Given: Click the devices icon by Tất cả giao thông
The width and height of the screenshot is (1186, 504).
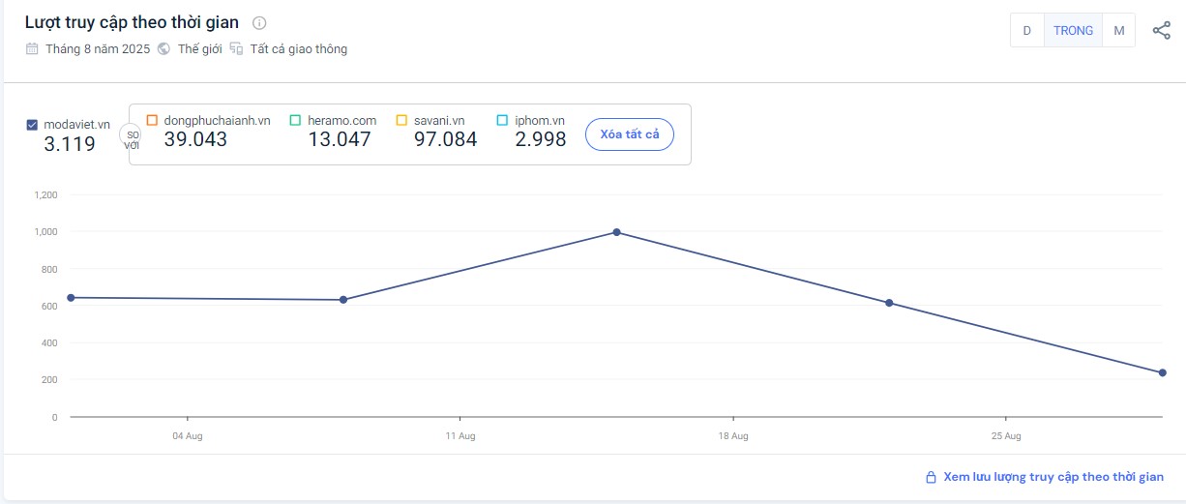Looking at the screenshot, I should click(236, 49).
